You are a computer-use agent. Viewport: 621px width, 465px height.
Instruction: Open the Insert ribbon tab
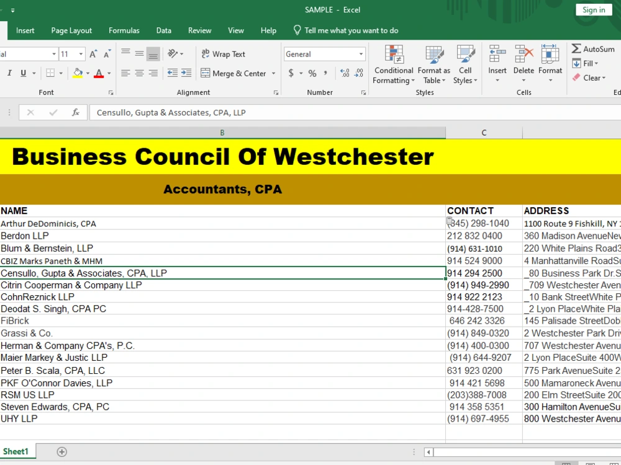pos(25,30)
